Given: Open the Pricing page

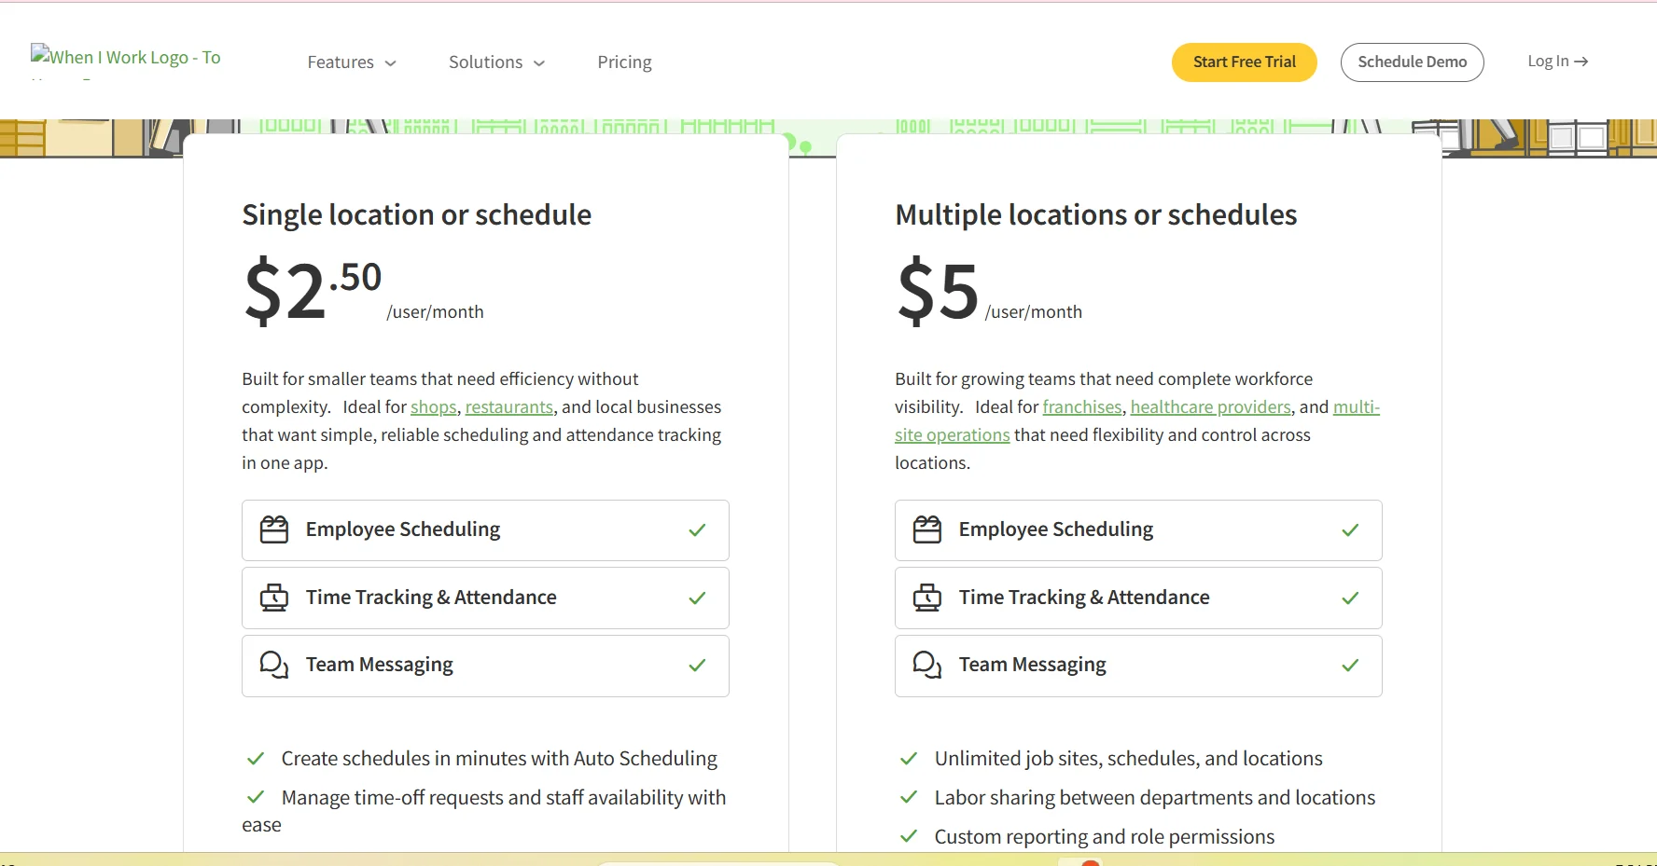Looking at the screenshot, I should (624, 62).
